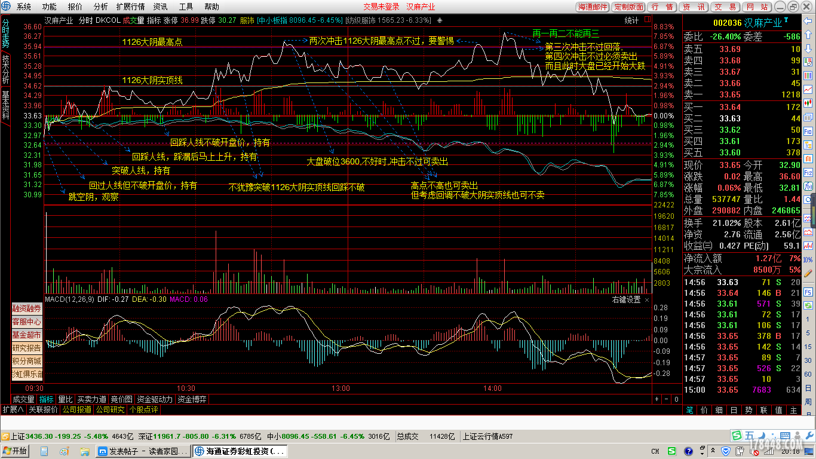Switch to the 竞价图 tab
Viewport: 816px width, 459px height.
tap(121, 399)
